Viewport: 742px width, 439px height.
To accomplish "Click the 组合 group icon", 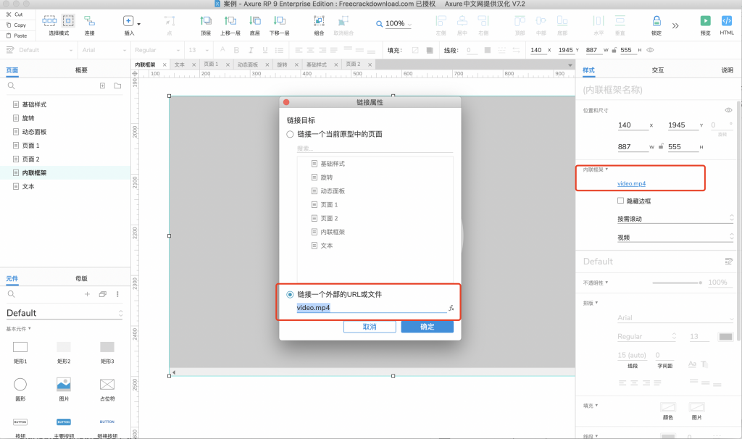I will point(319,21).
